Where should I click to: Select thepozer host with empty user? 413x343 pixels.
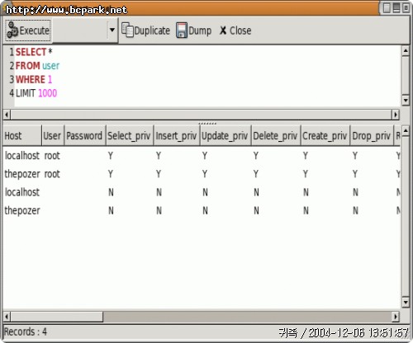click(22, 211)
